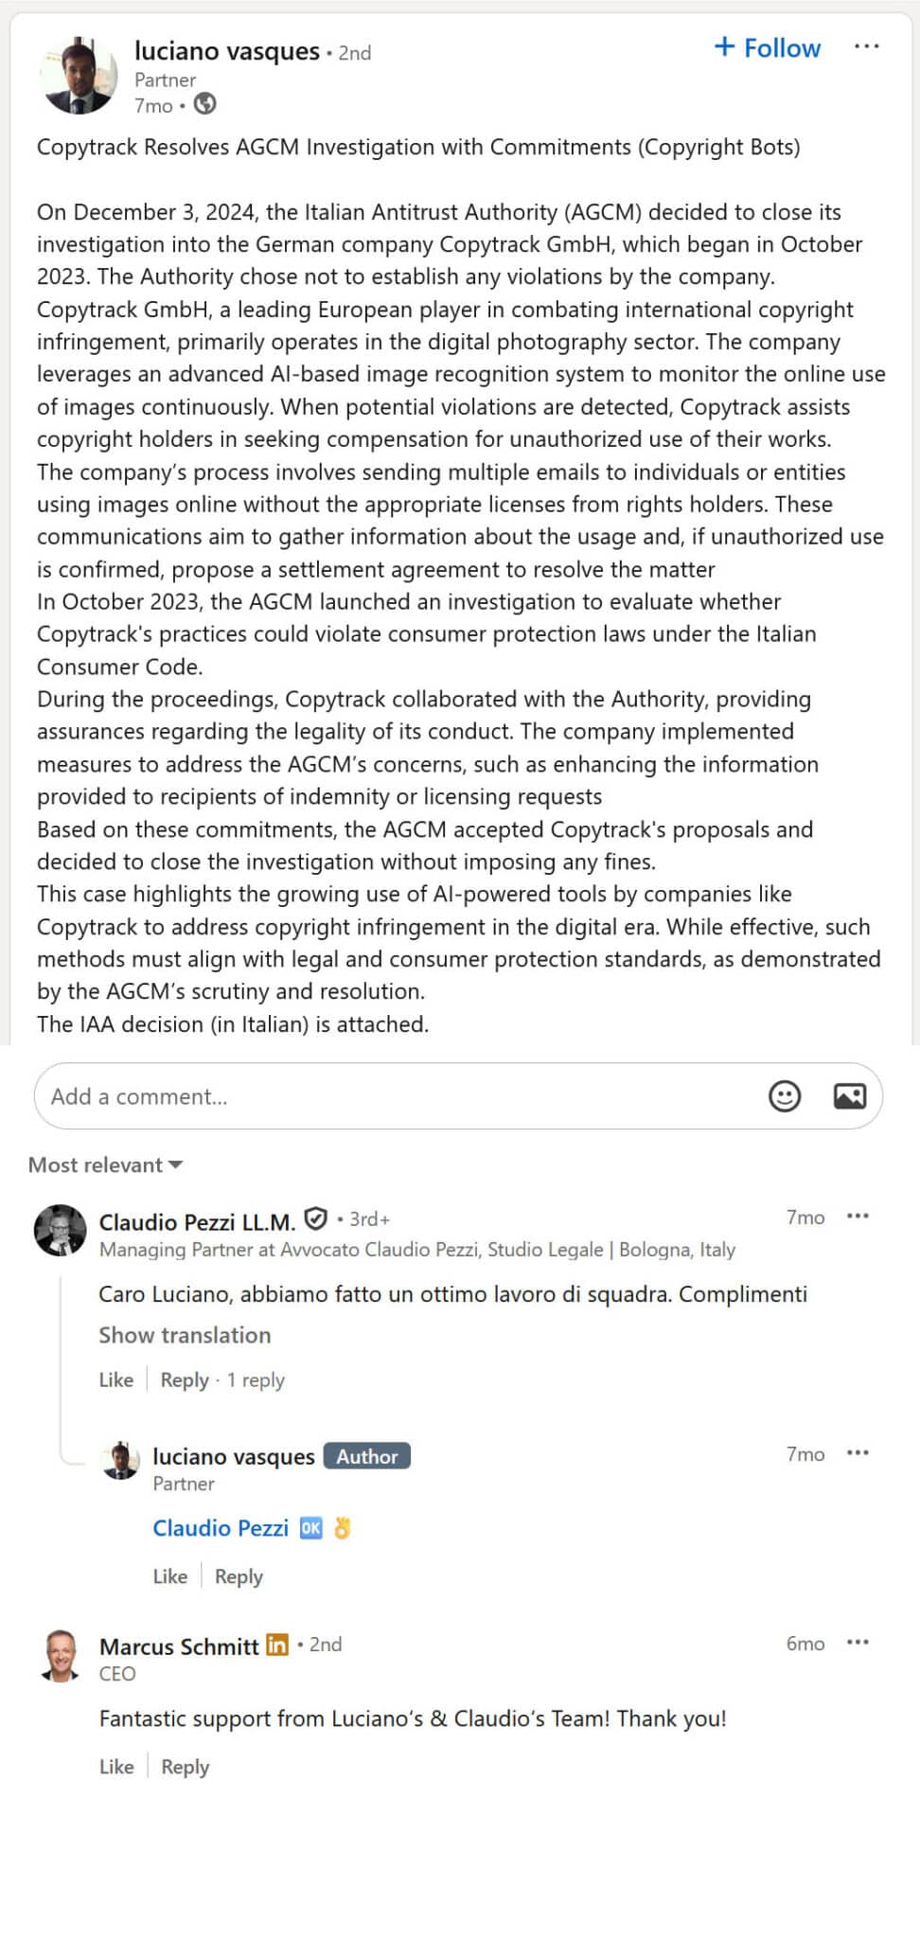Open options menu for luciano vasques' reply
Screen dimensions: 920x1939
[858, 1453]
